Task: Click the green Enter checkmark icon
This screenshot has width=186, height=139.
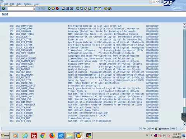Action: pos(3,8)
